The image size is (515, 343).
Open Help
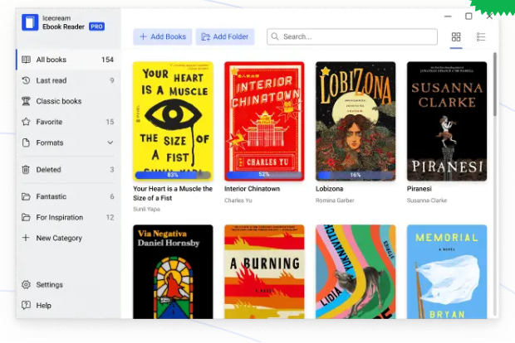68,306
